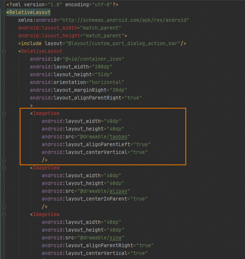
Task: Click layout_centerInParent="true" attribute
Action: [94, 199]
